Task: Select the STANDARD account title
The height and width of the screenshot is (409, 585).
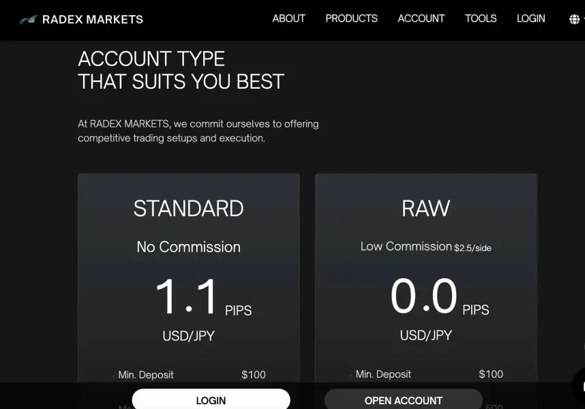Action: [188, 209]
